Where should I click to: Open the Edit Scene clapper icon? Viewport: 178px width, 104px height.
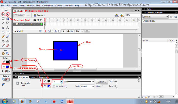(x=116, y=15)
